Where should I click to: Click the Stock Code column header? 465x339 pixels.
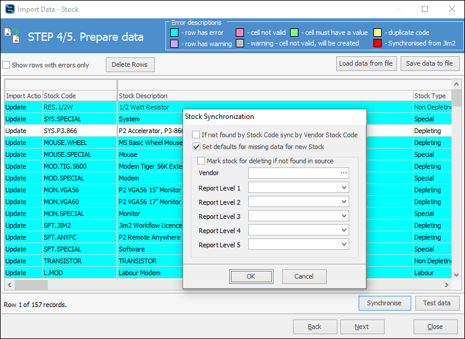tap(80, 96)
